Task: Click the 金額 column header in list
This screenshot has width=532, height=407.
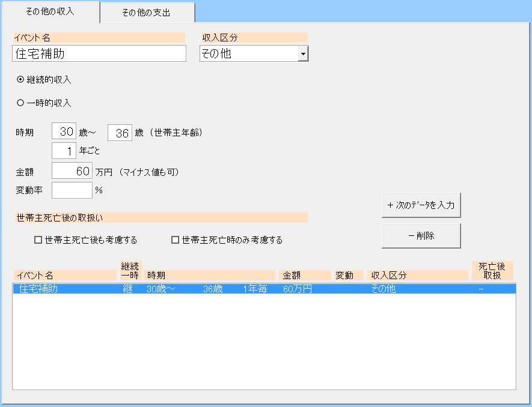Action: [304, 276]
